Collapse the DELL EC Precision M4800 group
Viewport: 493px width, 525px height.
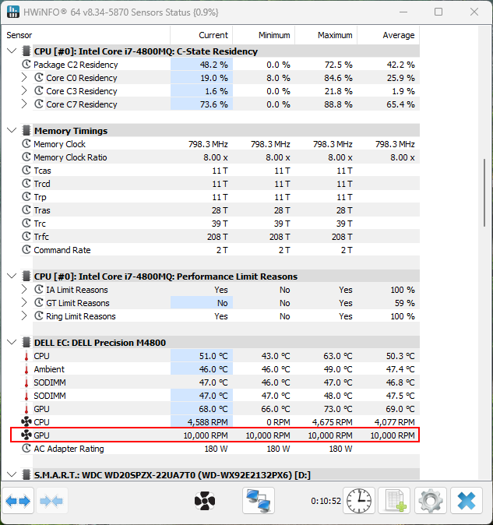click(x=11, y=343)
